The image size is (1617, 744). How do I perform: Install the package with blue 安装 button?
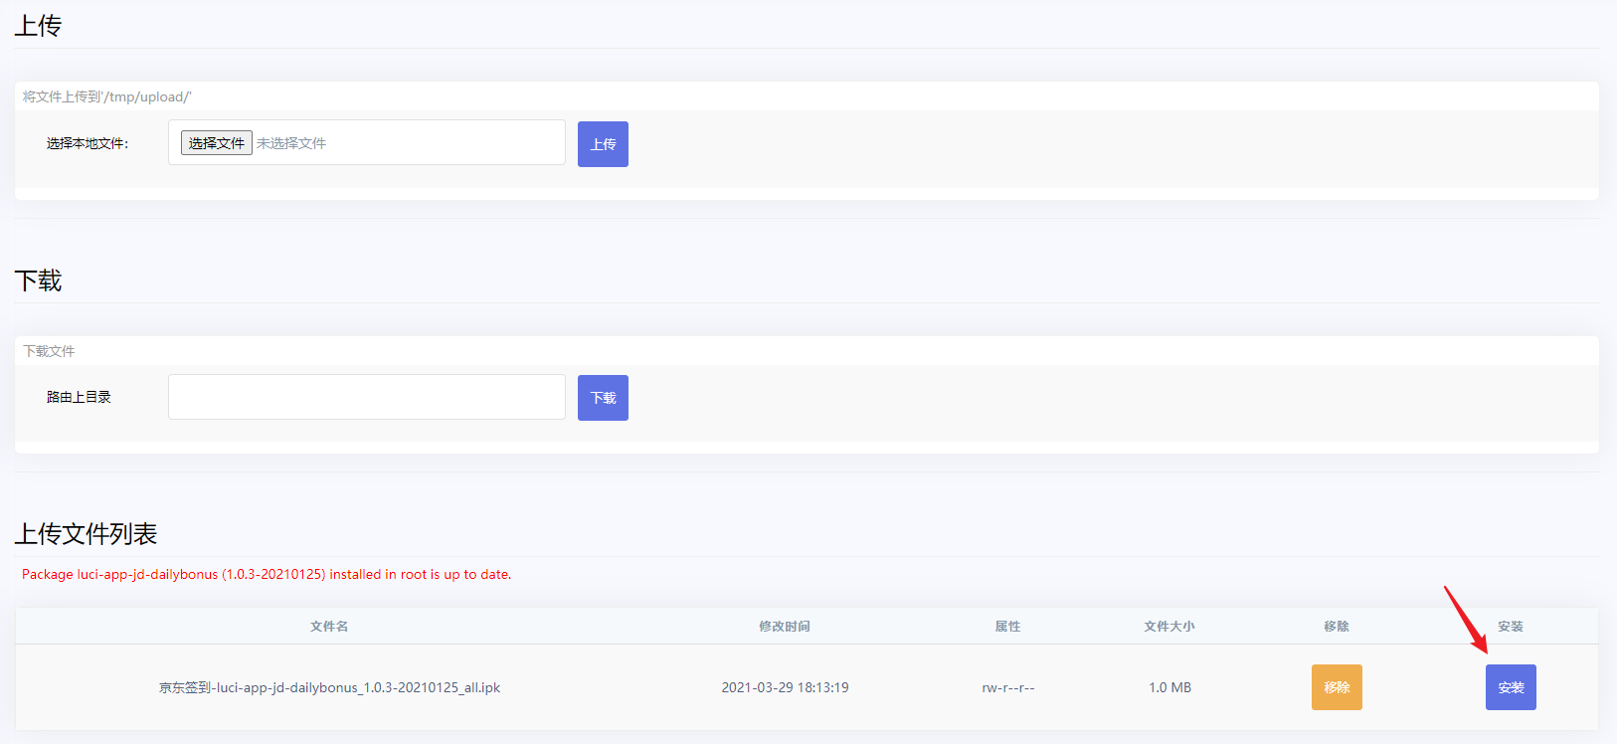click(1510, 687)
